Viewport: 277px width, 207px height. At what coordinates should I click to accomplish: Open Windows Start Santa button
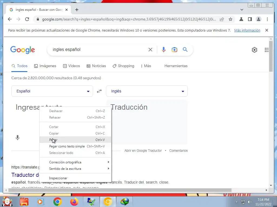(7, 202)
